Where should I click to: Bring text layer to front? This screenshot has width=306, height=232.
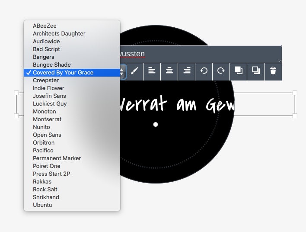tap(238, 71)
